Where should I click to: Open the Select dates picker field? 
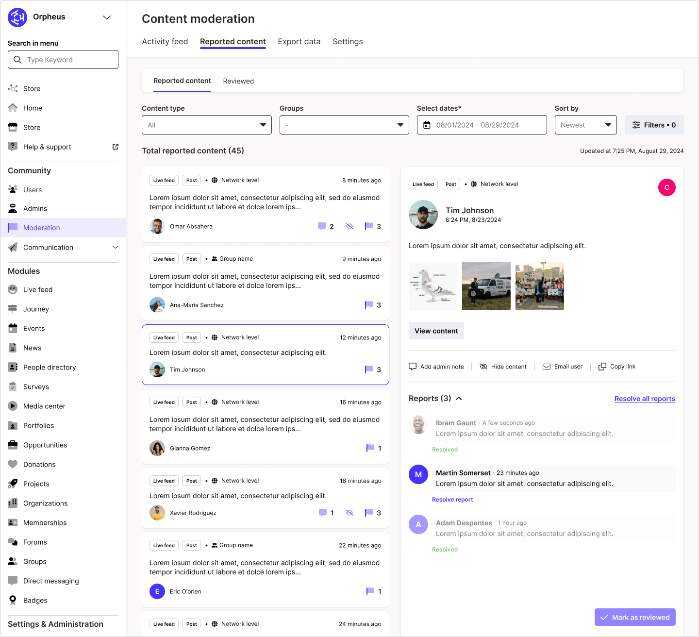pos(482,125)
